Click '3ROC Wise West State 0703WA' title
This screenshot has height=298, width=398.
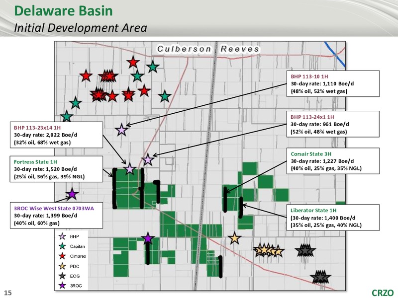[x=54, y=208]
